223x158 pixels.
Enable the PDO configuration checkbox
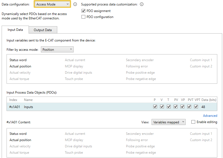click(84, 17)
